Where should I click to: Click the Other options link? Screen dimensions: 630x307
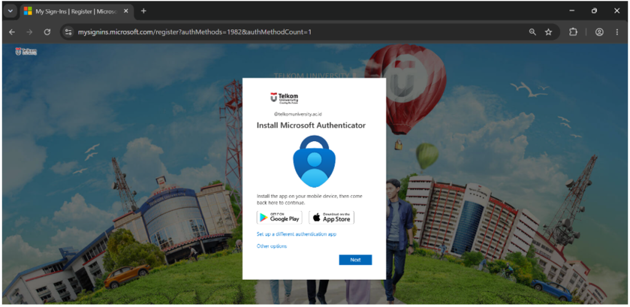click(x=271, y=246)
